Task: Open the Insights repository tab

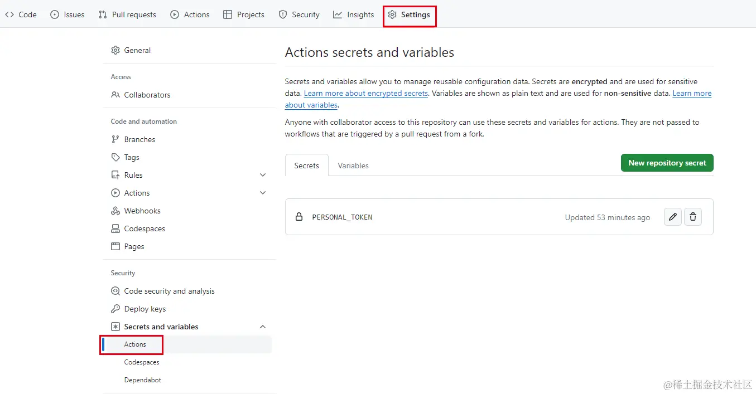Action: [x=354, y=14]
